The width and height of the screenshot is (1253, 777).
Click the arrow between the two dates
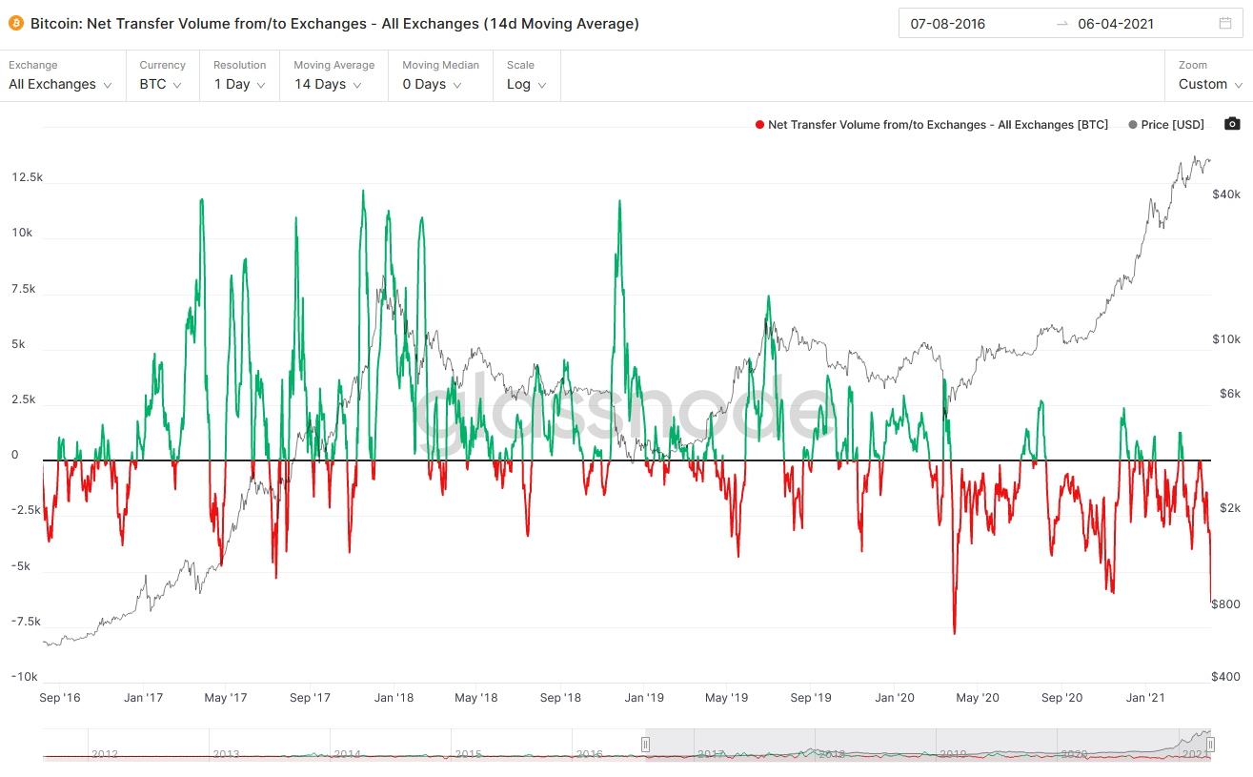[1061, 24]
